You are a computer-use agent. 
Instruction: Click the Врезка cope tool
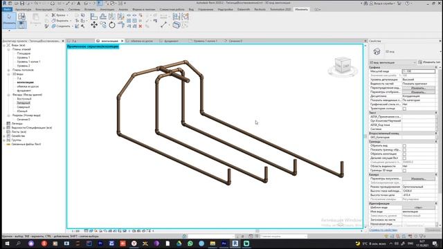pos(60,15)
